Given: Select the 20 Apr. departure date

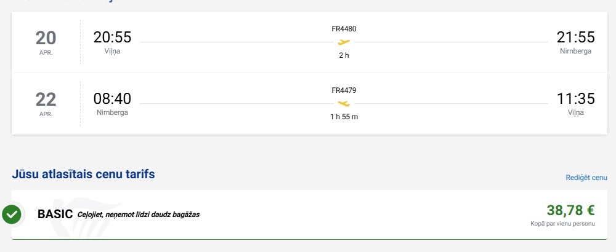Looking at the screenshot, I should 46,42.
